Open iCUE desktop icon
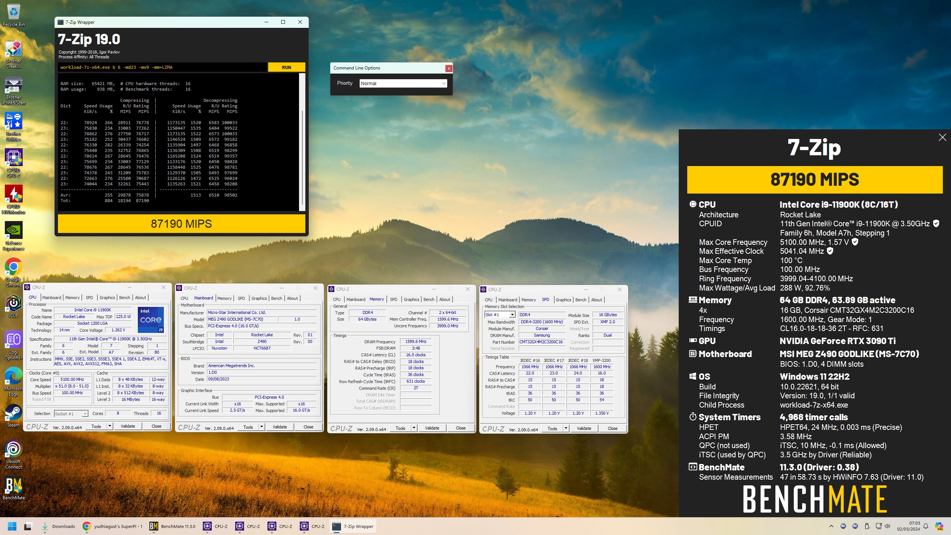Screen dimensions: 951x535 coord(13,307)
